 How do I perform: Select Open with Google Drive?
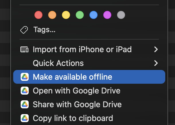76,91
